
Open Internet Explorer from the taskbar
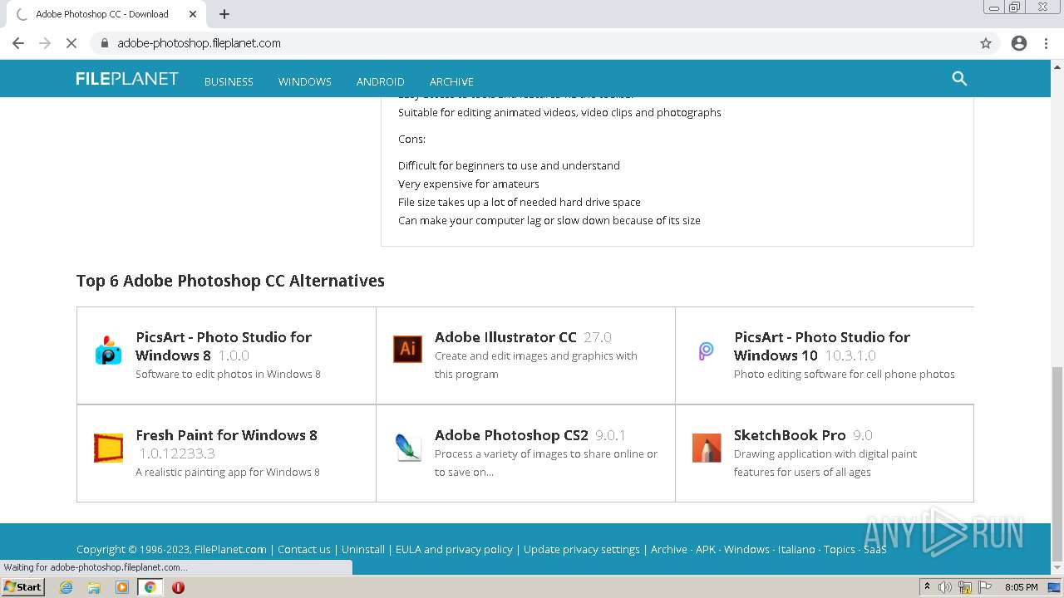[x=66, y=587]
